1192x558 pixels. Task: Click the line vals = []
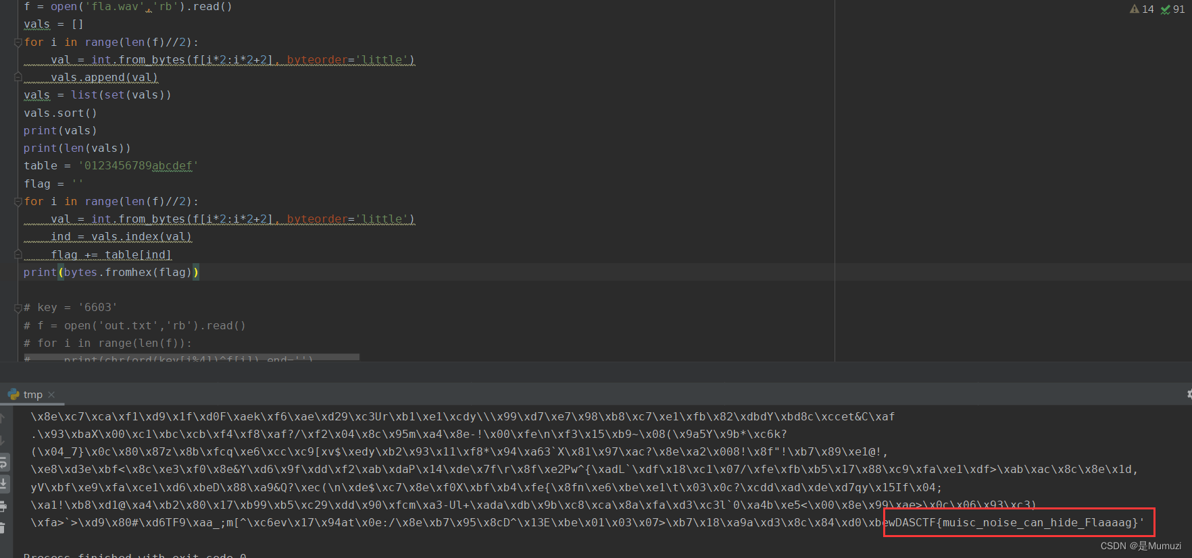(x=53, y=24)
